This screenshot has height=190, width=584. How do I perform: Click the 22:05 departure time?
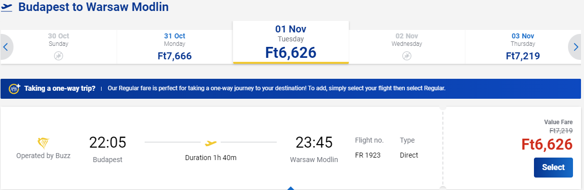[108, 143]
